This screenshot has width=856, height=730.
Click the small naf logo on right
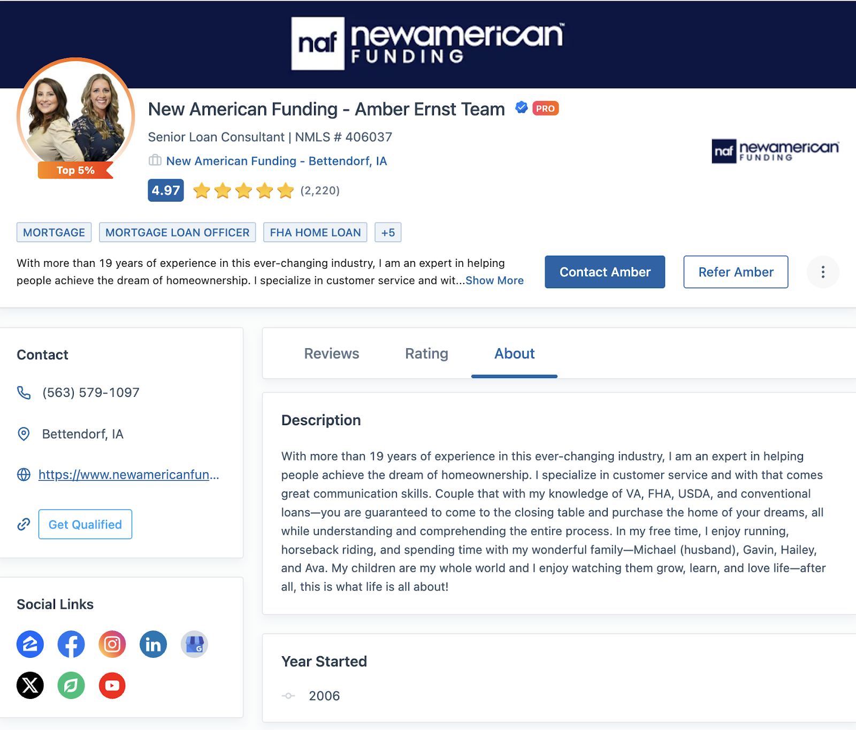(x=775, y=151)
